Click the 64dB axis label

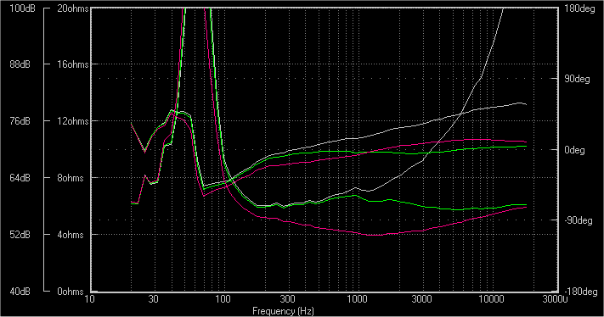coord(20,178)
